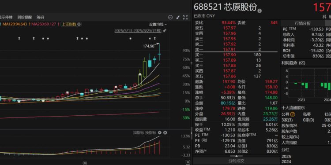Collapse side panel via divider arrow

click(x=191, y=133)
